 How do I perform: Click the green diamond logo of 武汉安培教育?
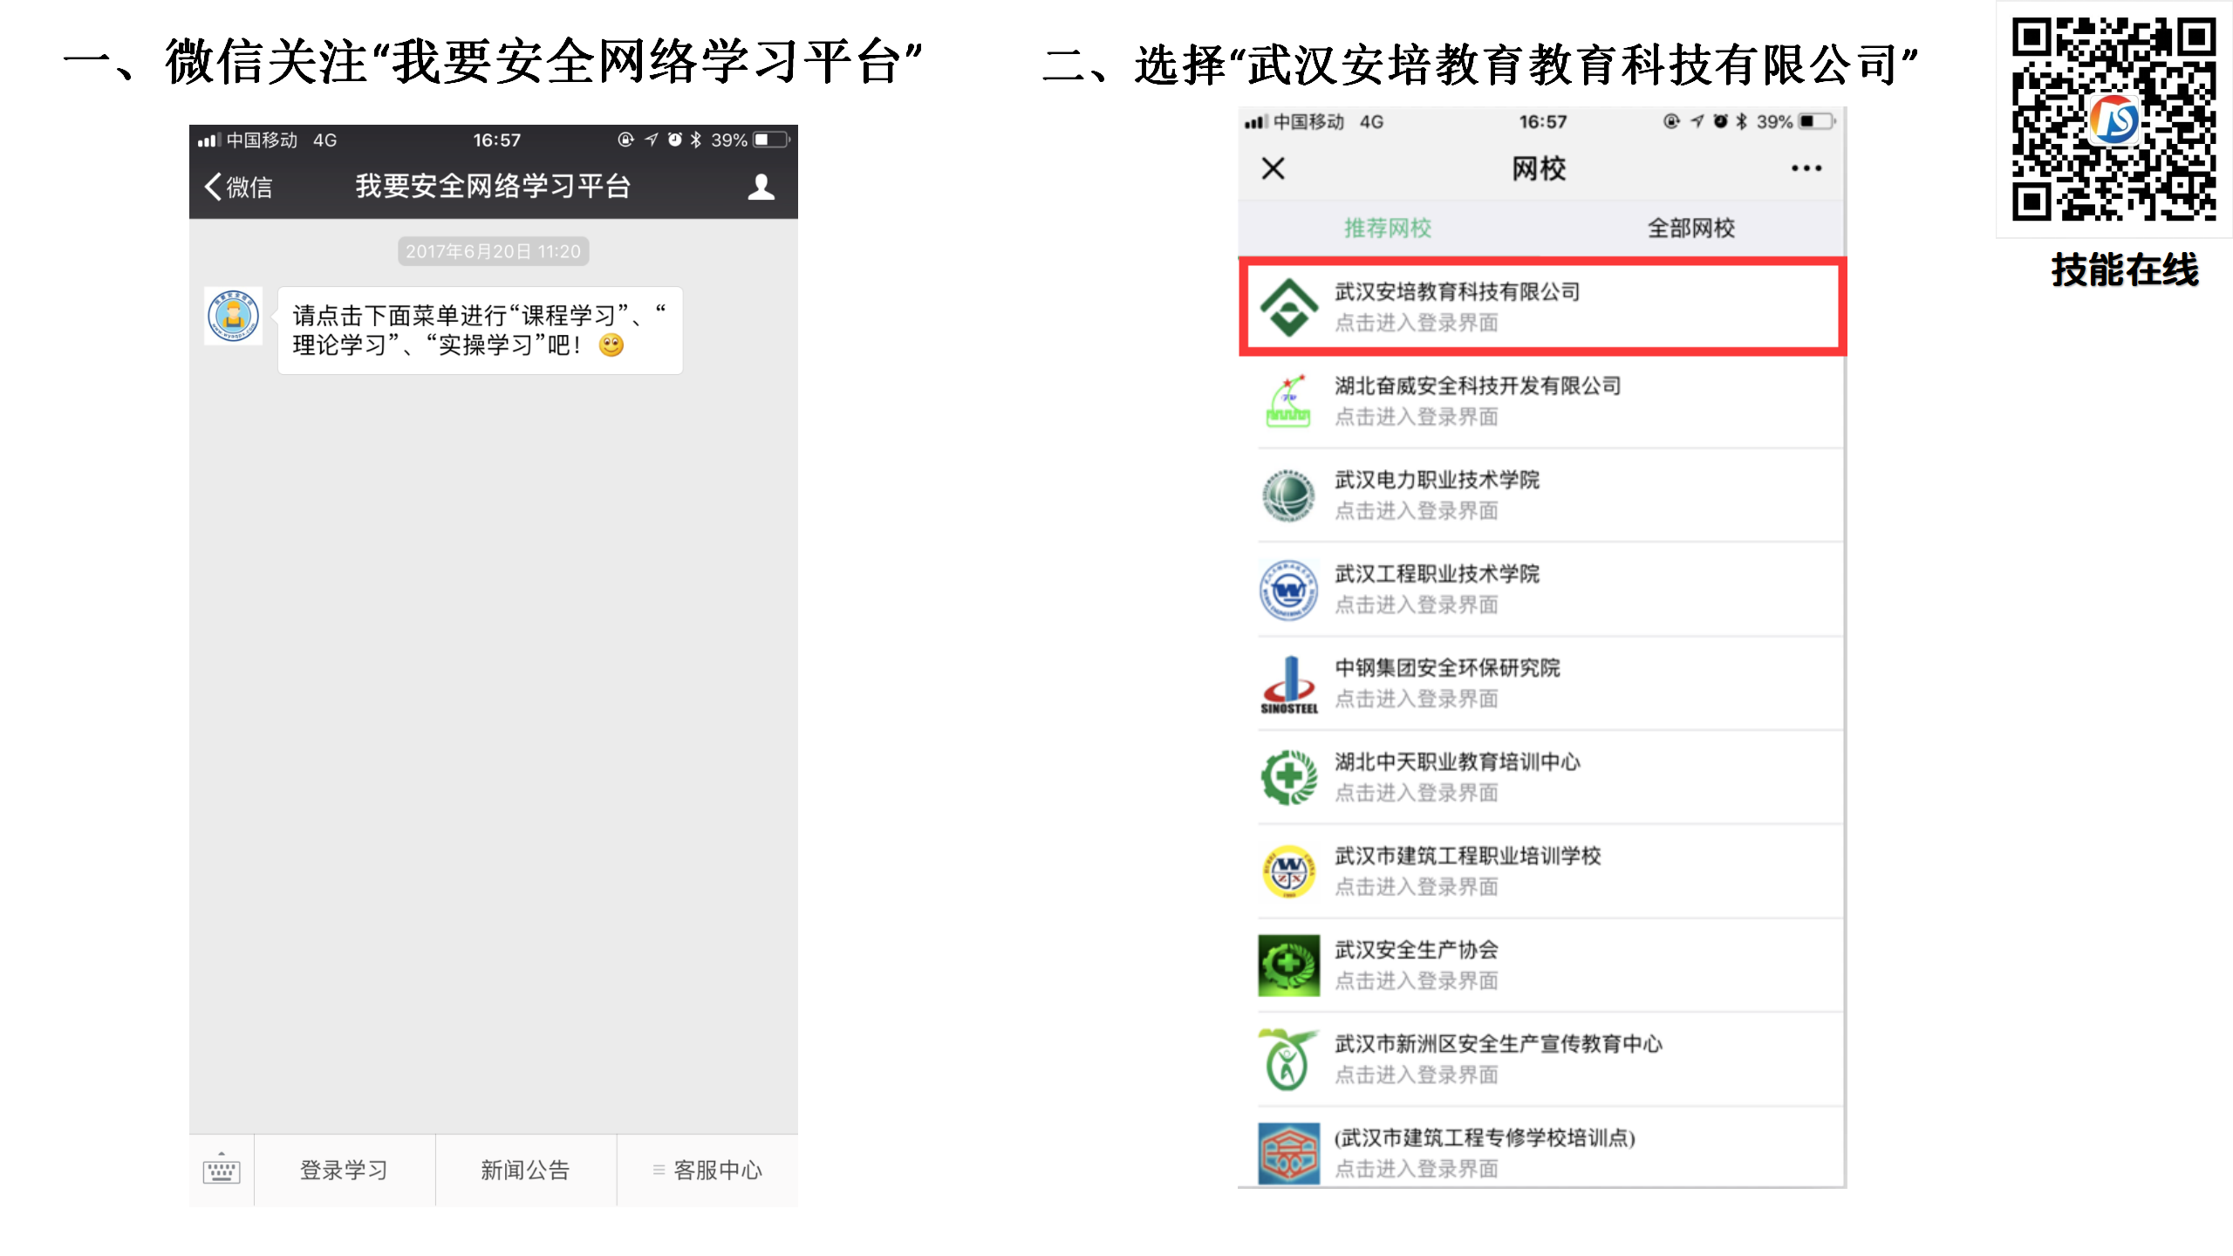1288,307
